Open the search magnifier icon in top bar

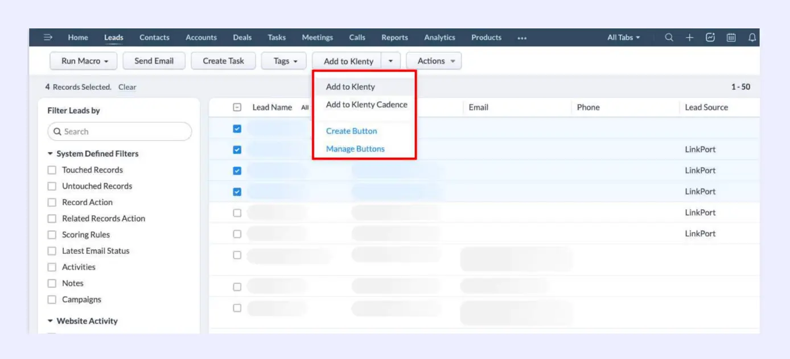click(669, 37)
